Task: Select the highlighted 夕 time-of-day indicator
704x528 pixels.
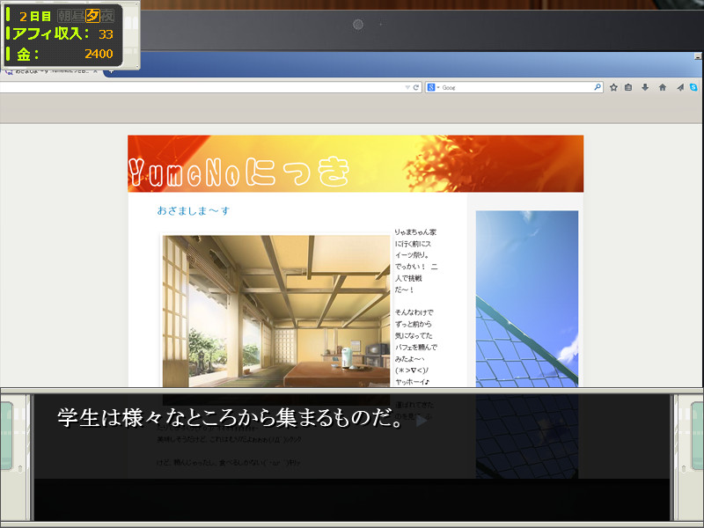Action: [92, 16]
